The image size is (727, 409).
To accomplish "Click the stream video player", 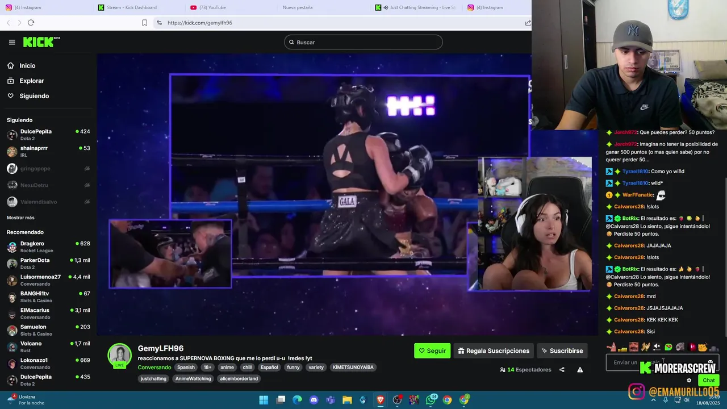I will tap(348, 195).
